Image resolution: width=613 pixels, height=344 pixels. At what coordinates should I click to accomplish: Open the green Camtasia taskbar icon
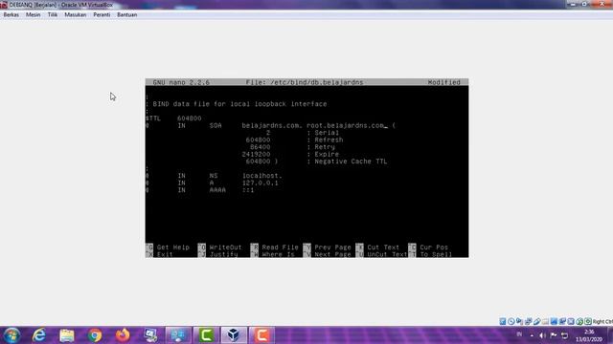pos(206,335)
